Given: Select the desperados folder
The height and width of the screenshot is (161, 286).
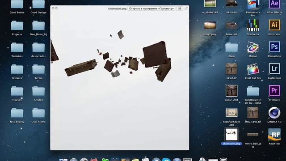Looking at the screenshot, I should 38,47.
